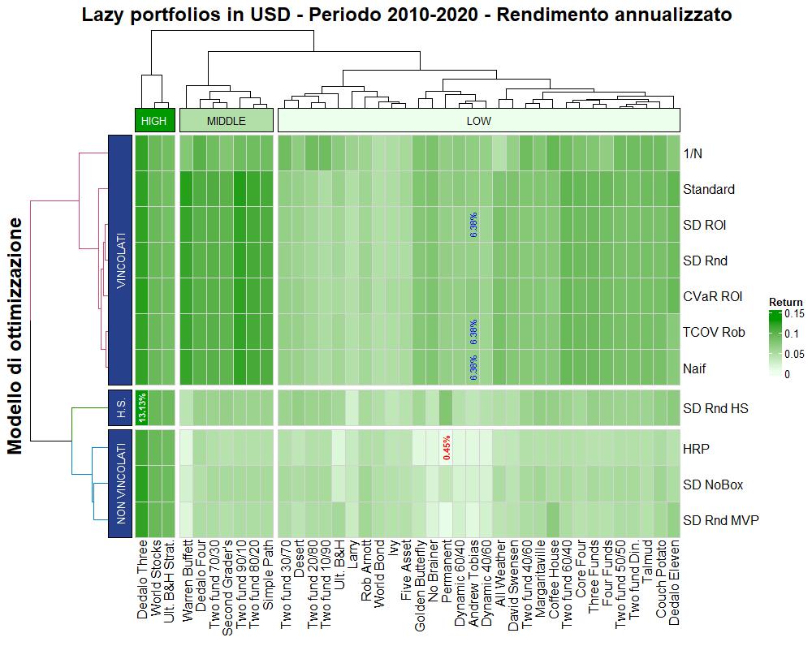This screenshot has height=646, width=812.
Task: Click the Dedalo Four column label
Action: pyautogui.click(x=201, y=575)
